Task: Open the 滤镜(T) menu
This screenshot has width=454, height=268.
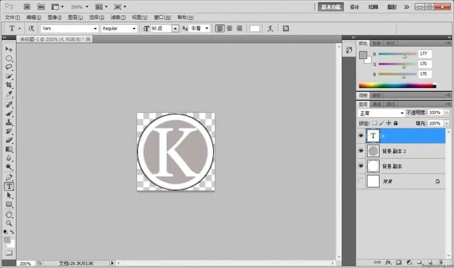Action: [118, 18]
